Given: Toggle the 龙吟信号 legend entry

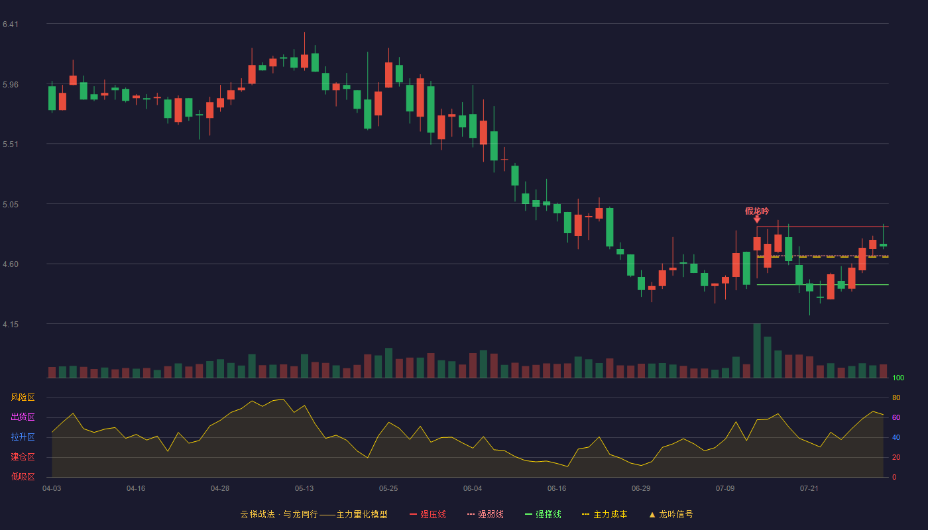Looking at the screenshot, I should [x=671, y=514].
